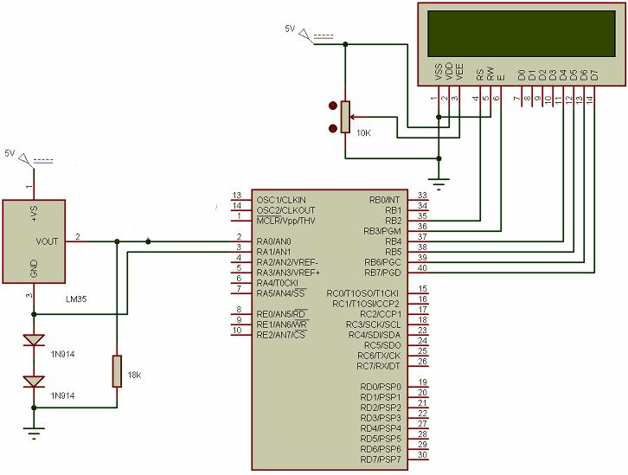Select the 10K potentiometer body
Viewport: 628px width, 475px height.
[345, 117]
